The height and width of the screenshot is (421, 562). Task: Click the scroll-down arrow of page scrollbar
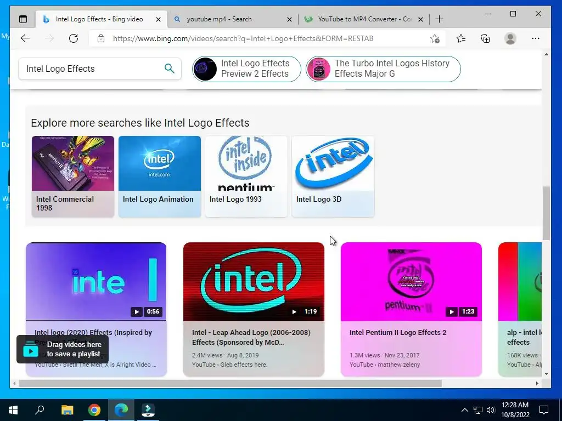tap(546, 374)
